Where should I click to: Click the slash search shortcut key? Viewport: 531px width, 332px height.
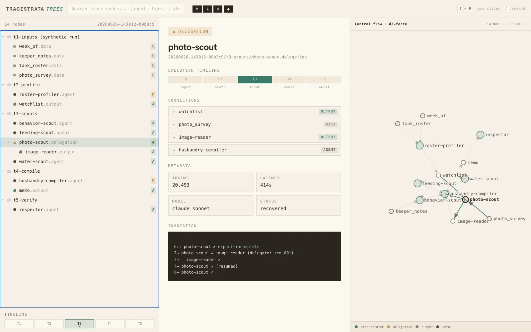[506, 9]
